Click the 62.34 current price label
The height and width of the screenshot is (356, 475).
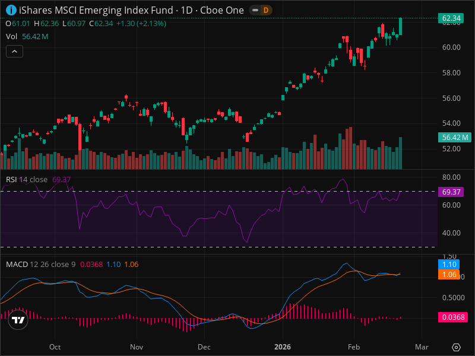coord(451,18)
